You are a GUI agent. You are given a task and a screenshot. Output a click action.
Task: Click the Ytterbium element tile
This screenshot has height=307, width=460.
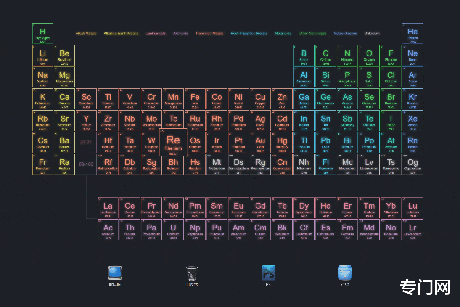pos(391,208)
